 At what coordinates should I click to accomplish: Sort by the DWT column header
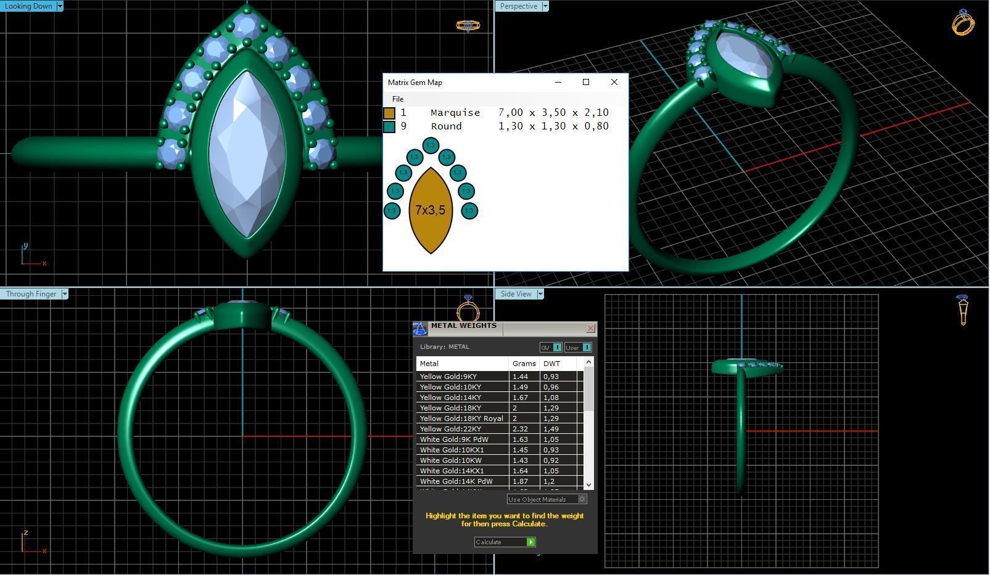pos(558,364)
